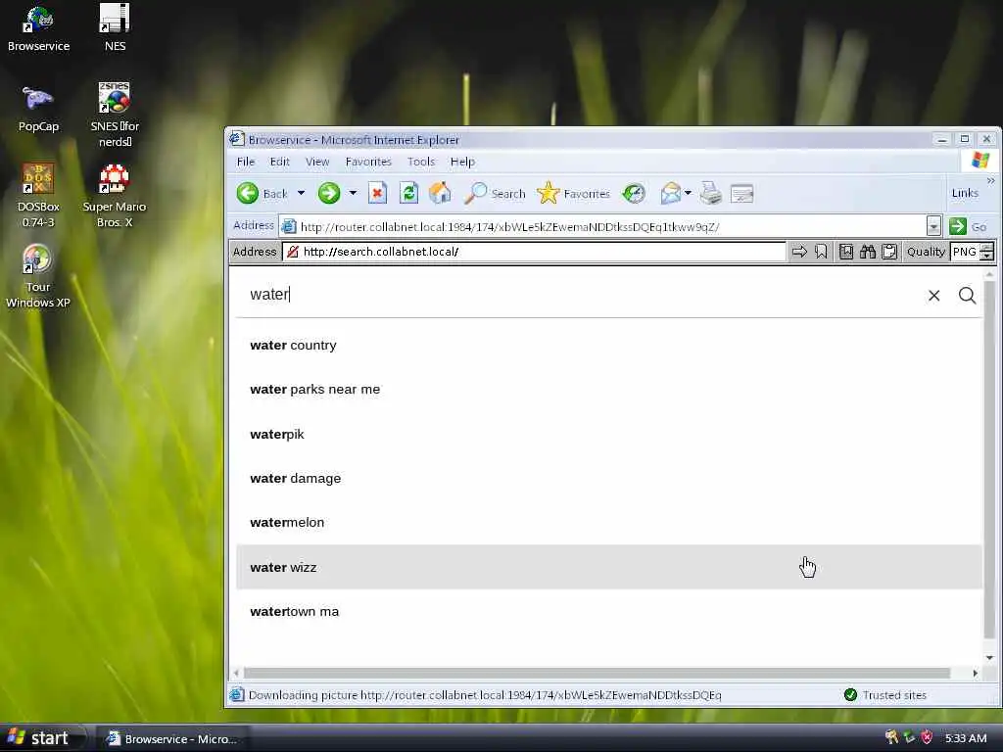Click horizontal scrollbar right arrow
This screenshot has height=752, width=1003.
coord(975,673)
